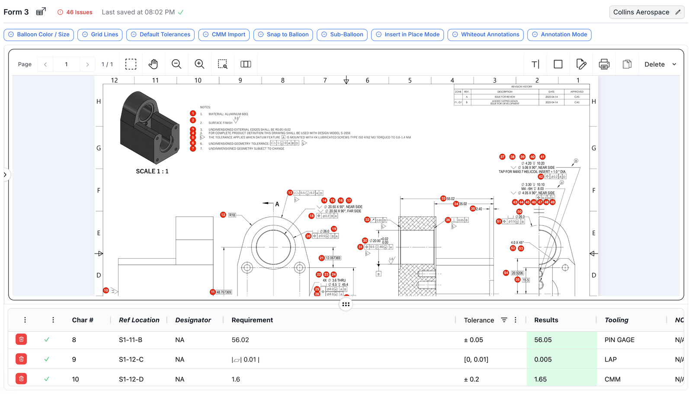Viewport: 692px width, 394px height.
Task: Select the hand pan tool
Action: 154,64
